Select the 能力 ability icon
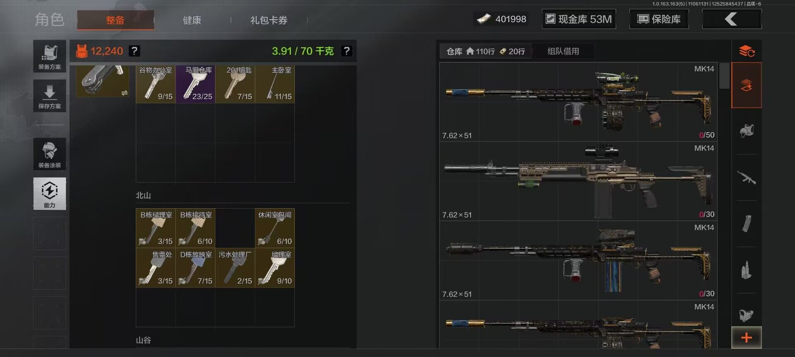This screenshot has height=357, width=795. (50, 194)
